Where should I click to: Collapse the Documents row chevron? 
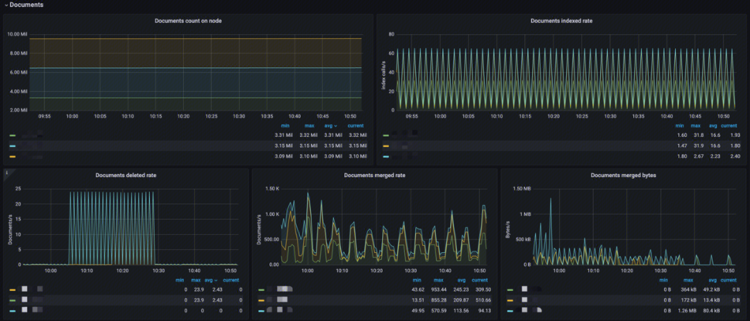[6, 6]
